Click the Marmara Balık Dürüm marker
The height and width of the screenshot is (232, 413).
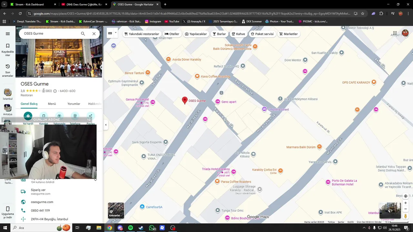point(319,147)
